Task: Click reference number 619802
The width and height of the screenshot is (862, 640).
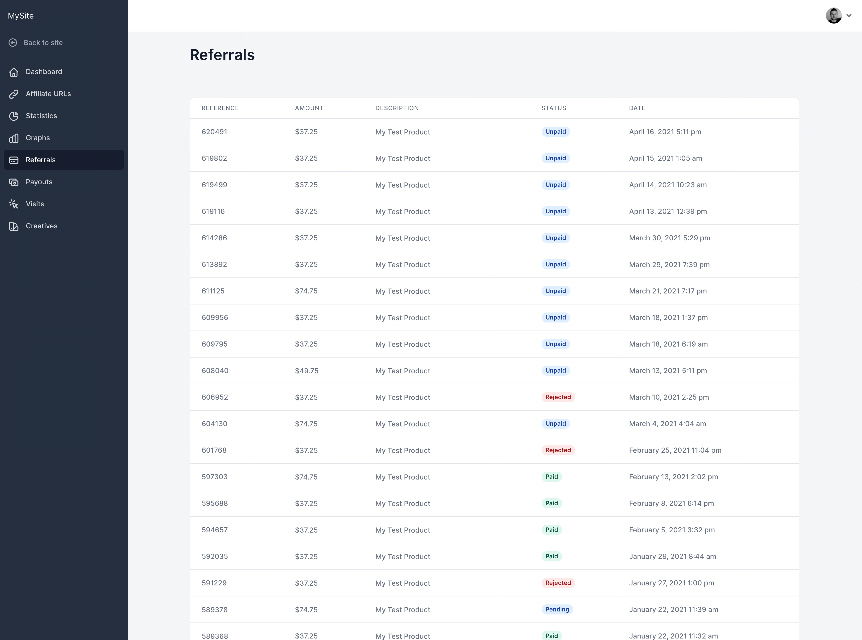Action: (x=214, y=158)
